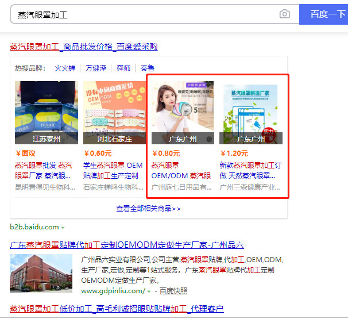Open the 河北石家庄 product thumbnail
Image resolution: width=348 pixels, height=334 pixels.
coord(114,113)
